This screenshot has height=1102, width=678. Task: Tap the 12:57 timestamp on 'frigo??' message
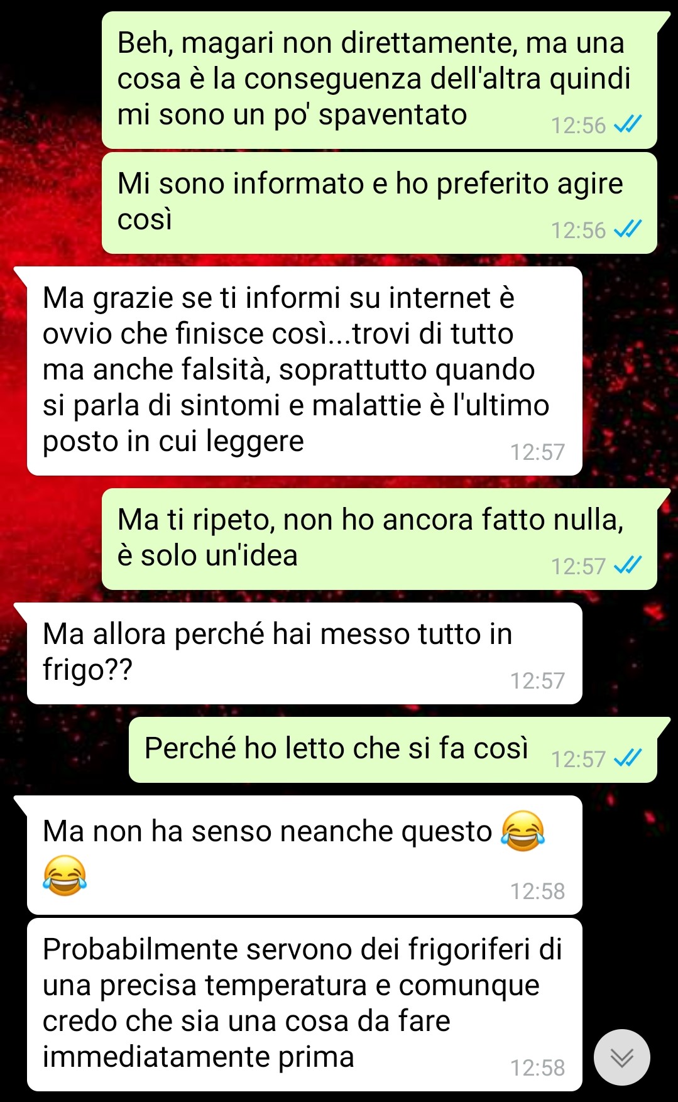click(537, 680)
